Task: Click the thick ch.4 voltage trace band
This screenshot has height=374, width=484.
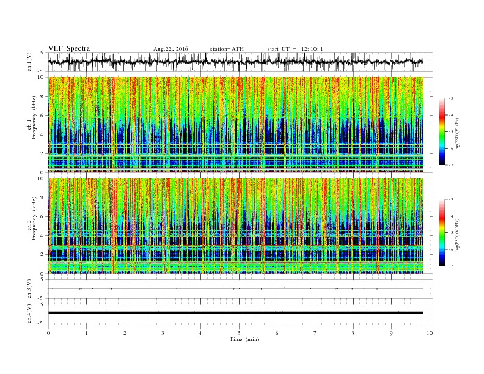Action: tap(236, 313)
